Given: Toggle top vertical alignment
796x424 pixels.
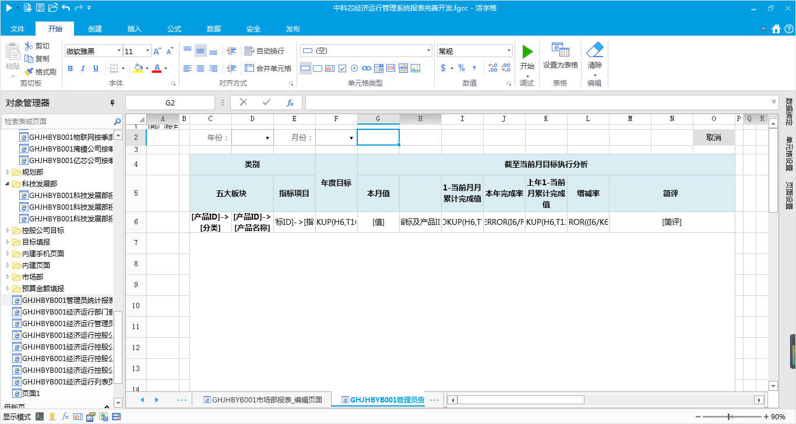Looking at the screenshot, I should (188, 51).
